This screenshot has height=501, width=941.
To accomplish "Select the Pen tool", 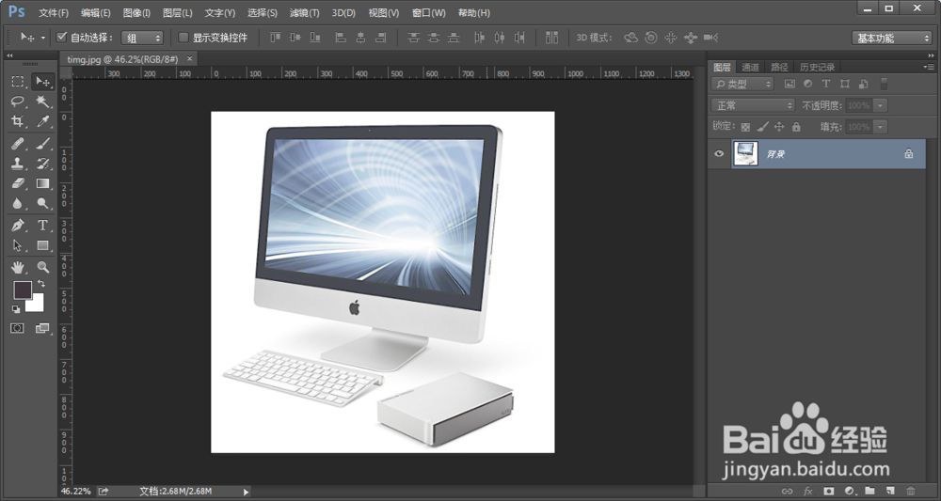I will (17, 226).
